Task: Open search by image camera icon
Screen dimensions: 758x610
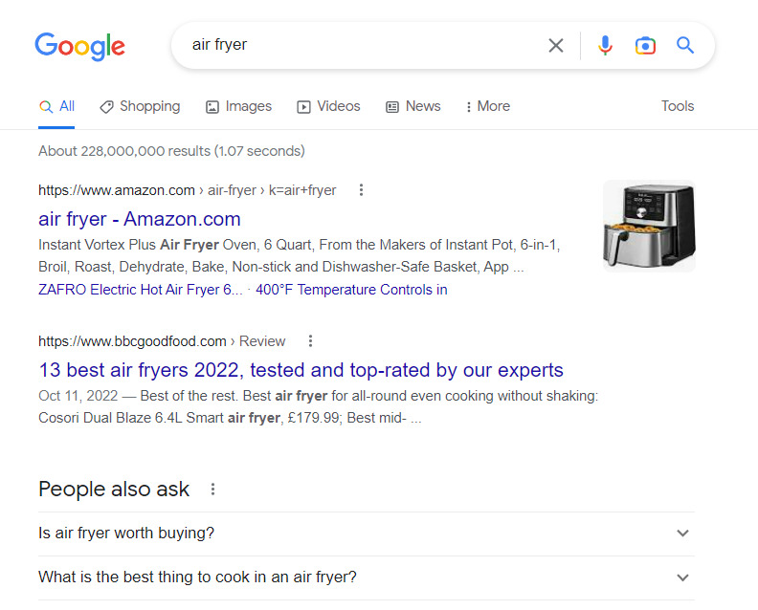Action: pos(645,45)
